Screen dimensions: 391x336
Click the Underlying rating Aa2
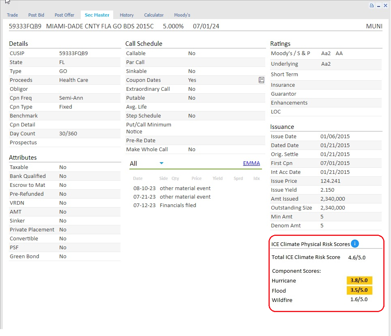(326, 64)
